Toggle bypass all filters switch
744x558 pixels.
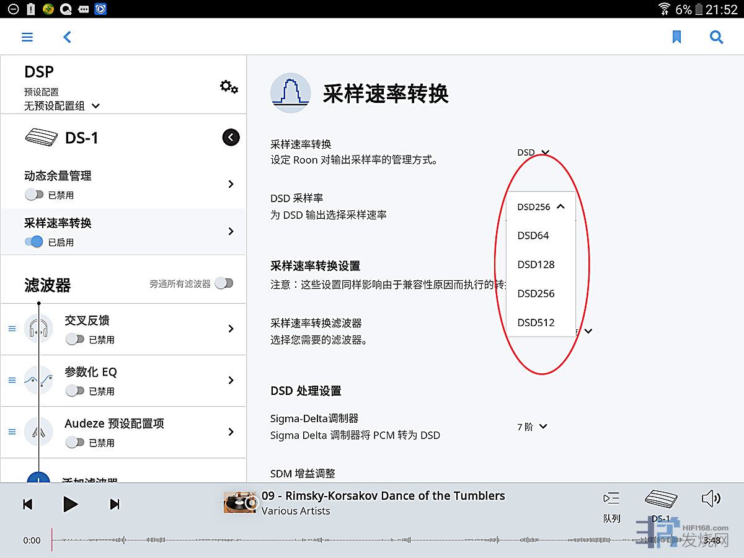pyautogui.click(x=224, y=283)
